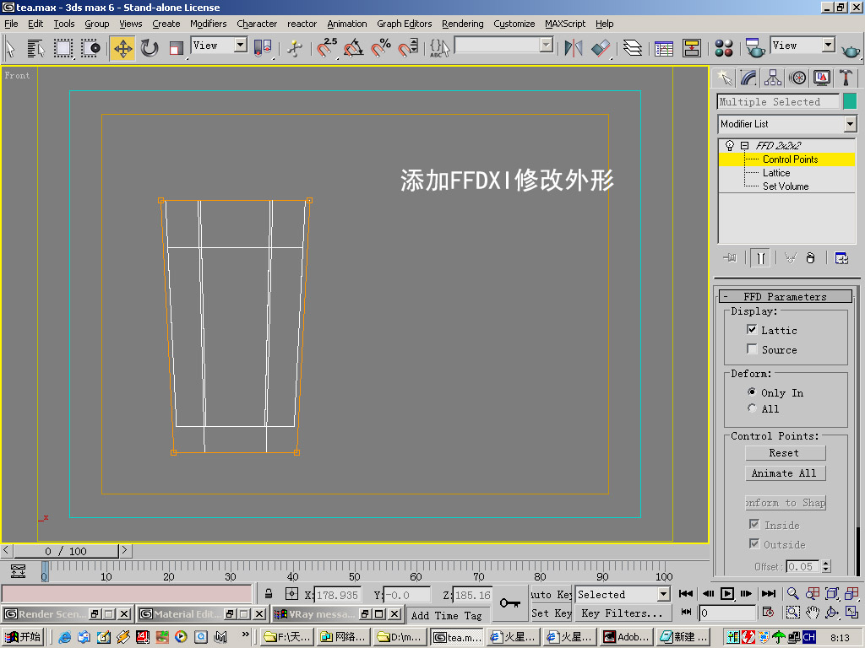Screen dimensions: 865x648
Task: Click the Reset control points button
Action: point(785,453)
